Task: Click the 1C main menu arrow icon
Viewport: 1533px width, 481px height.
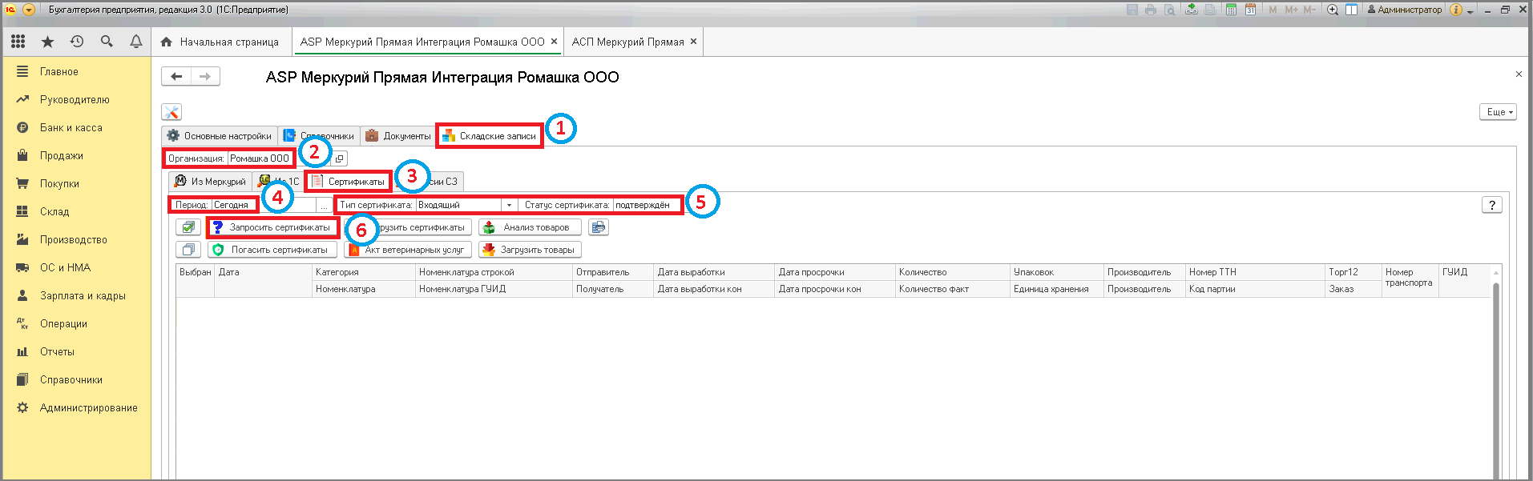Action: click(x=29, y=10)
